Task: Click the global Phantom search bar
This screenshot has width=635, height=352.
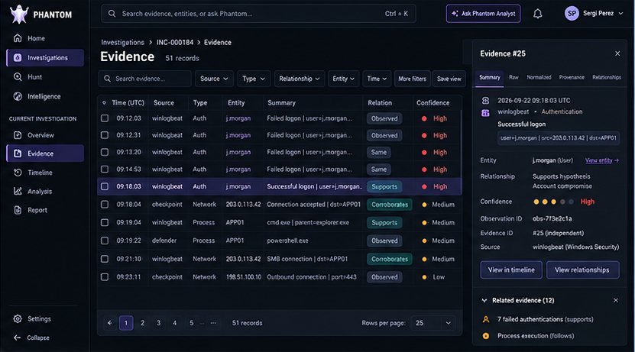Action: click(258, 13)
